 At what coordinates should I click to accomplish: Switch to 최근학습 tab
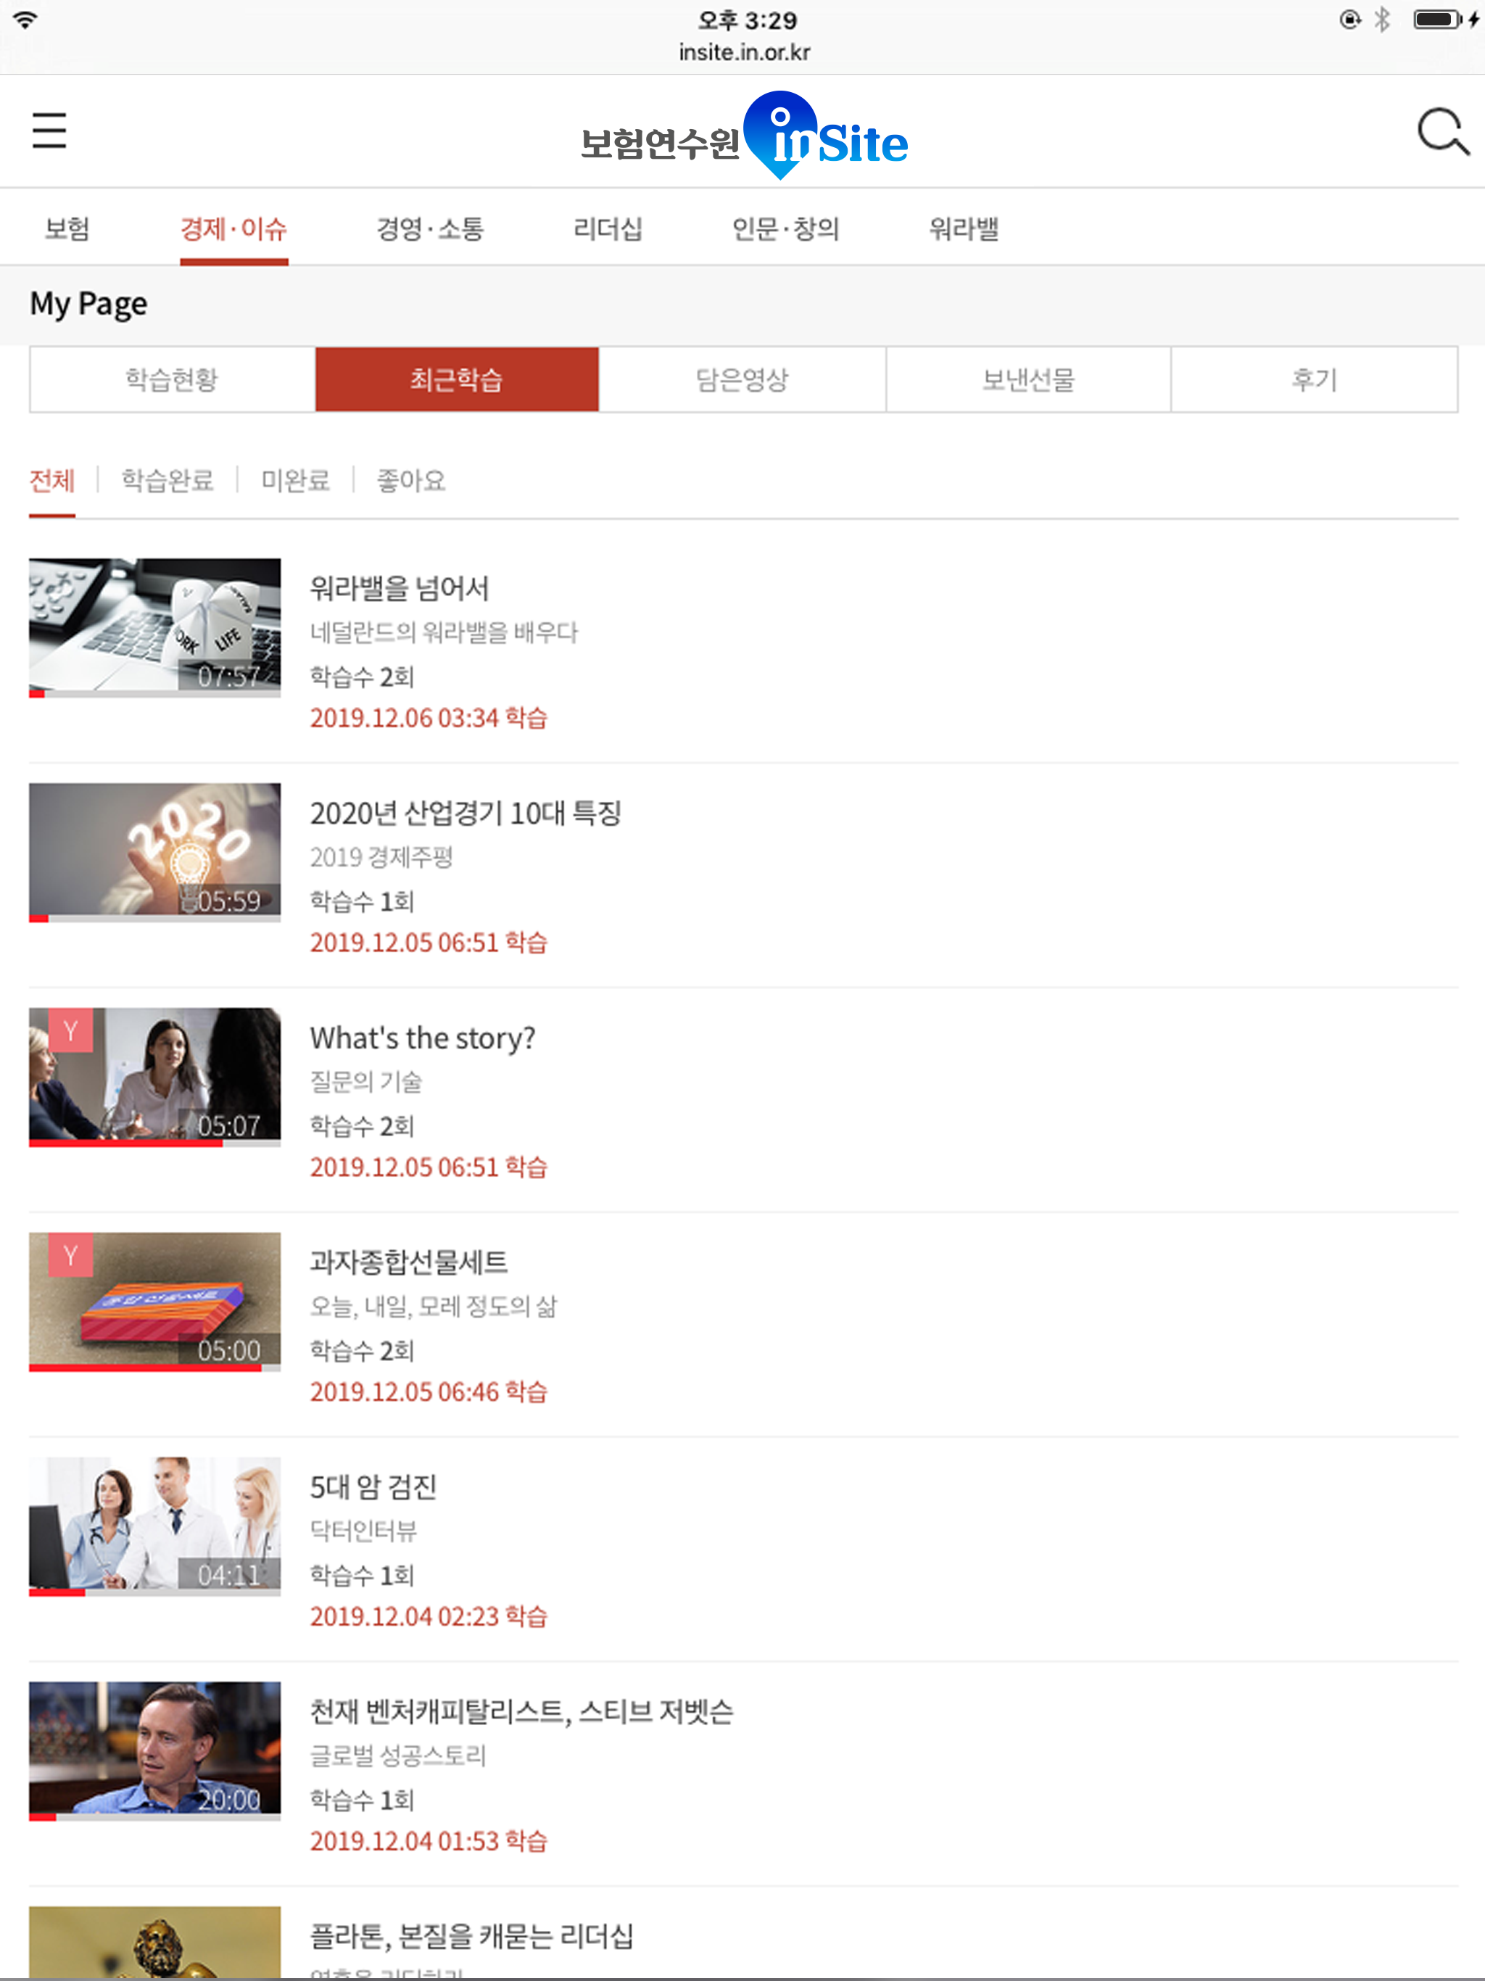(x=457, y=380)
